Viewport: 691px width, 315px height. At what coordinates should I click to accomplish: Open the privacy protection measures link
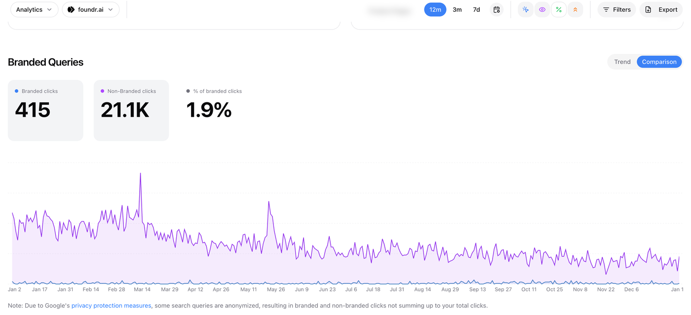click(x=111, y=306)
